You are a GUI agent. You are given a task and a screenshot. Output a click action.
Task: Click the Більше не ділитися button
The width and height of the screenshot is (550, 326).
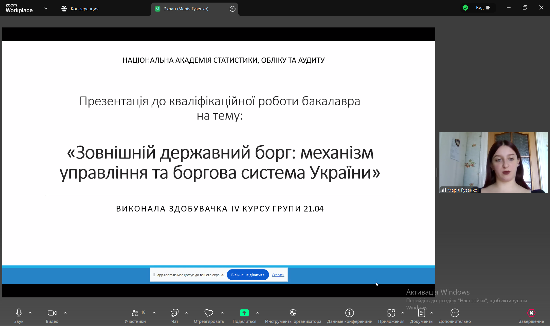pyautogui.click(x=248, y=275)
